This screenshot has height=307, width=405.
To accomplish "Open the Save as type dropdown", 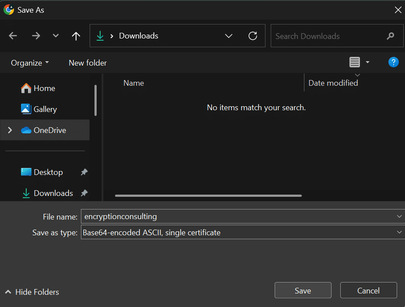I will (399, 233).
